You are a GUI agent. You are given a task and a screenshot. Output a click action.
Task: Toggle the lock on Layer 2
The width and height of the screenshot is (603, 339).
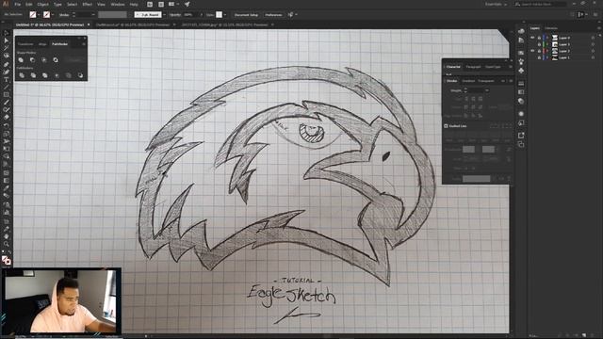coord(539,51)
